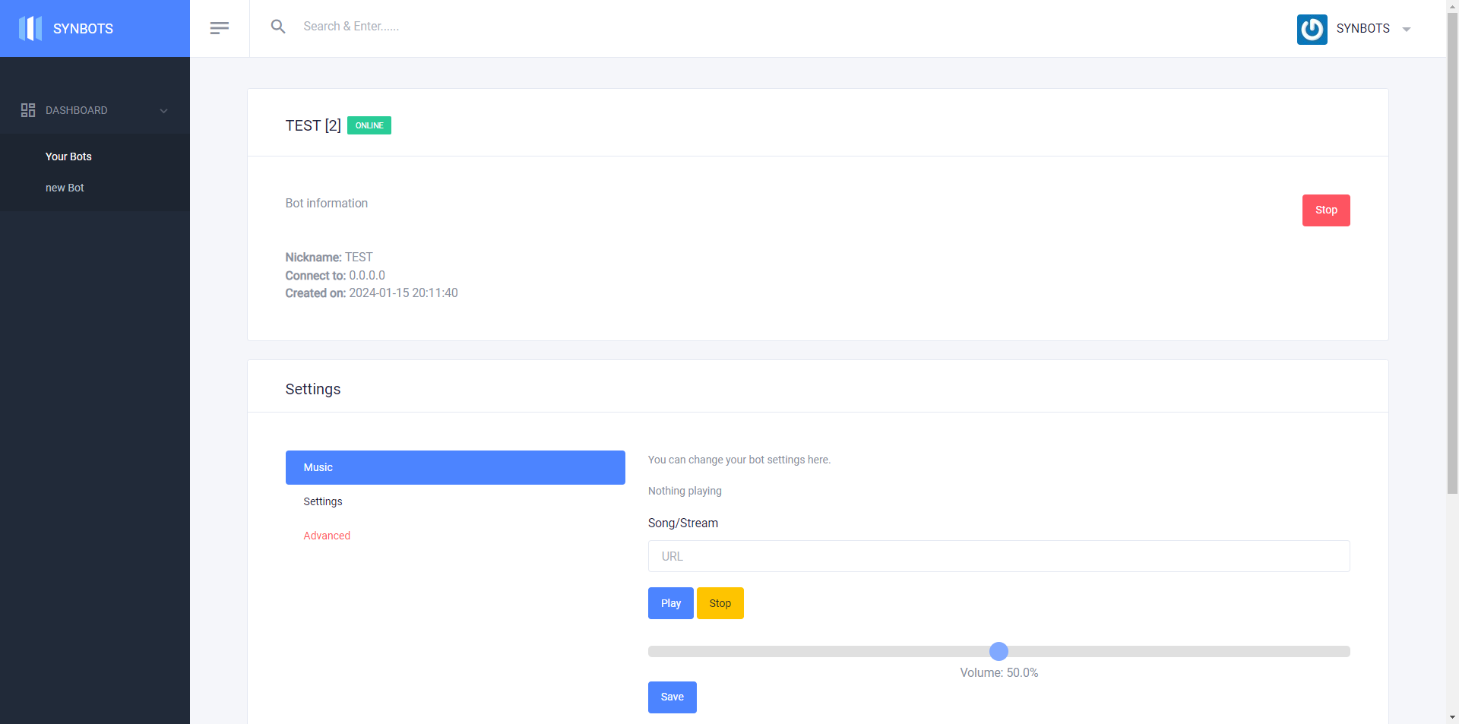Toggle sidebar with hamburger menu icon
This screenshot has width=1459, height=724.
[219, 28]
